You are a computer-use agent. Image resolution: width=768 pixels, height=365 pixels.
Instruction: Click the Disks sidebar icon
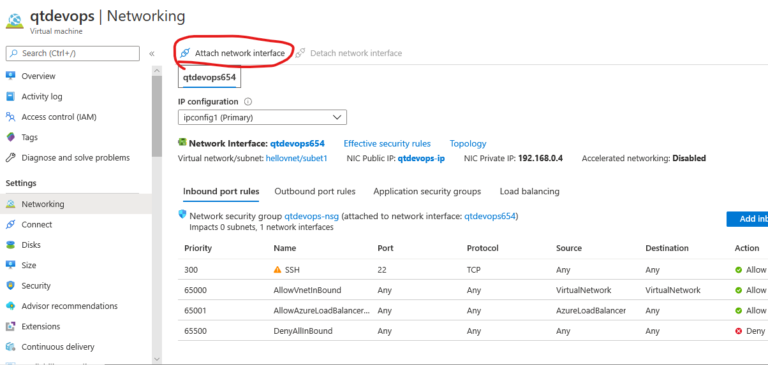tap(10, 245)
